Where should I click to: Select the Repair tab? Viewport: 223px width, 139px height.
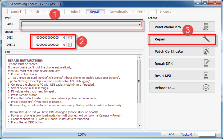95,12
